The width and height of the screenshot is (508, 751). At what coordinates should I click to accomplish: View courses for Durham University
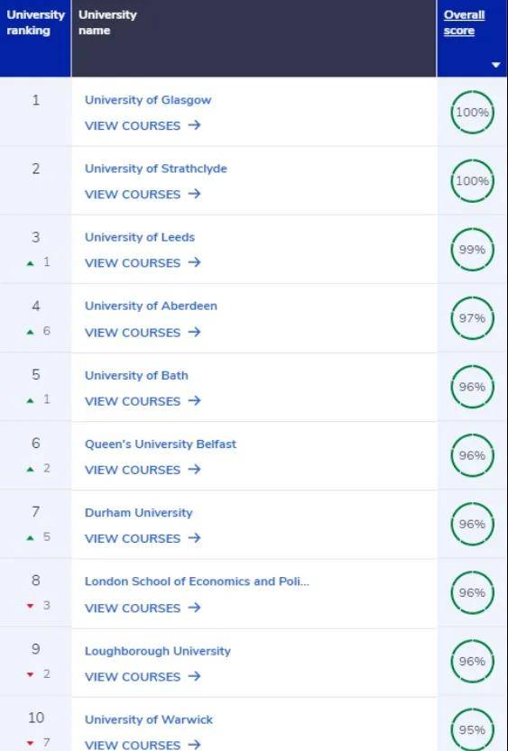pyautogui.click(x=143, y=538)
